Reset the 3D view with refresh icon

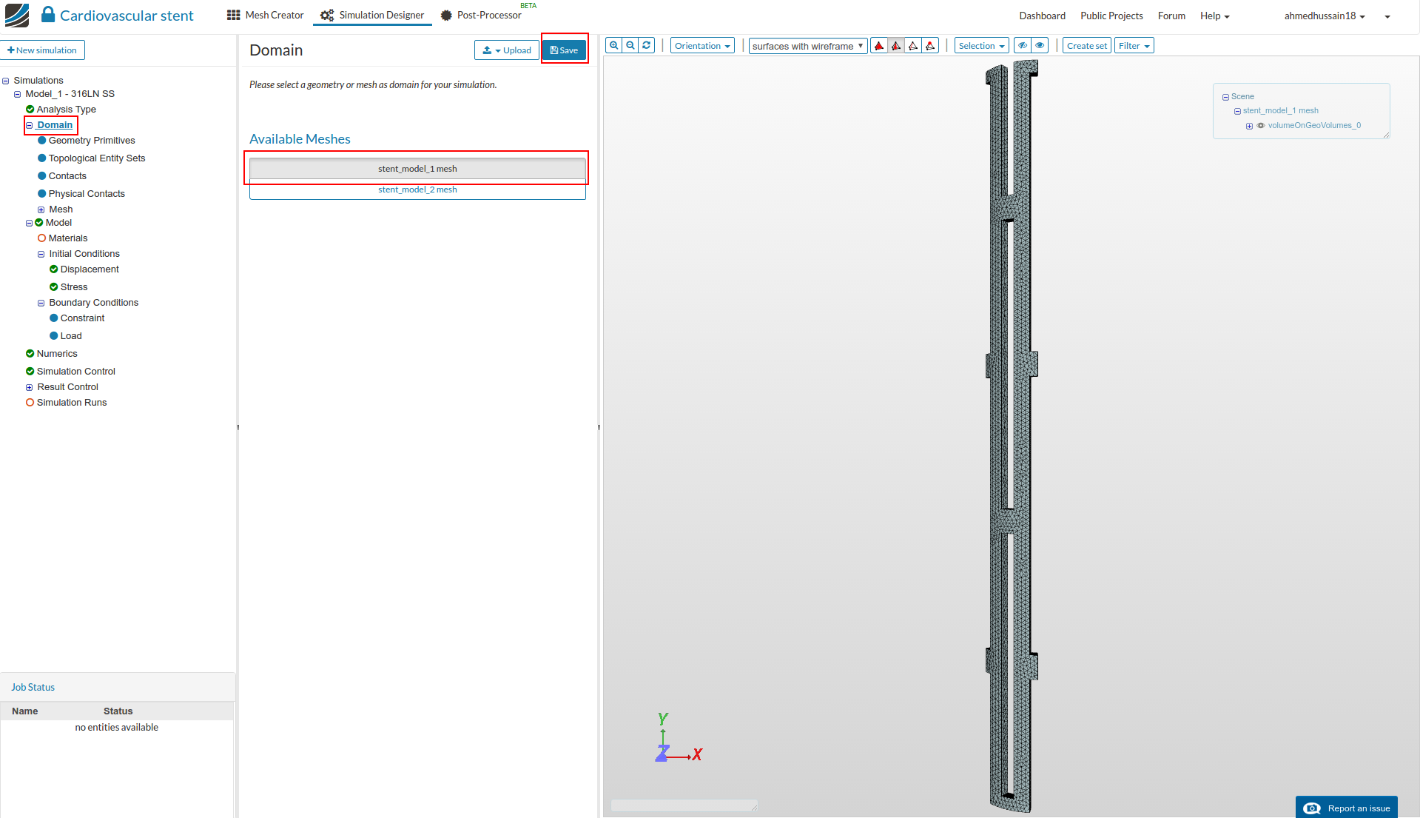[647, 46]
